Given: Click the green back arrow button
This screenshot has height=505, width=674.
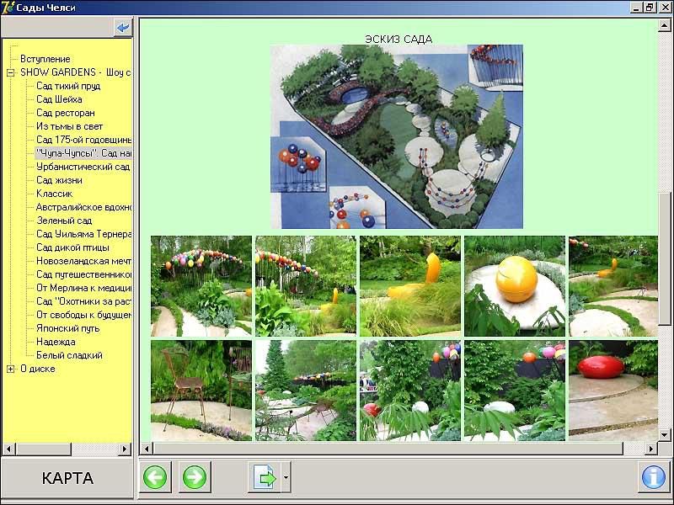Looking at the screenshot, I should 155,477.
